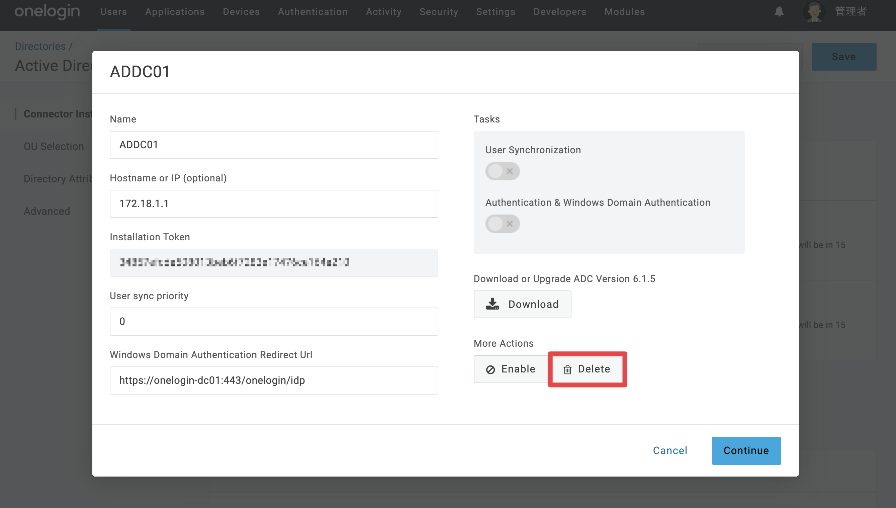The height and width of the screenshot is (508, 896).
Task: Open the Devices menu
Action: (x=241, y=12)
